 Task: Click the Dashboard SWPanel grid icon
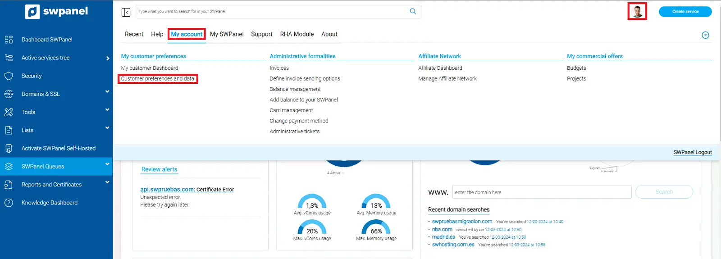9,40
